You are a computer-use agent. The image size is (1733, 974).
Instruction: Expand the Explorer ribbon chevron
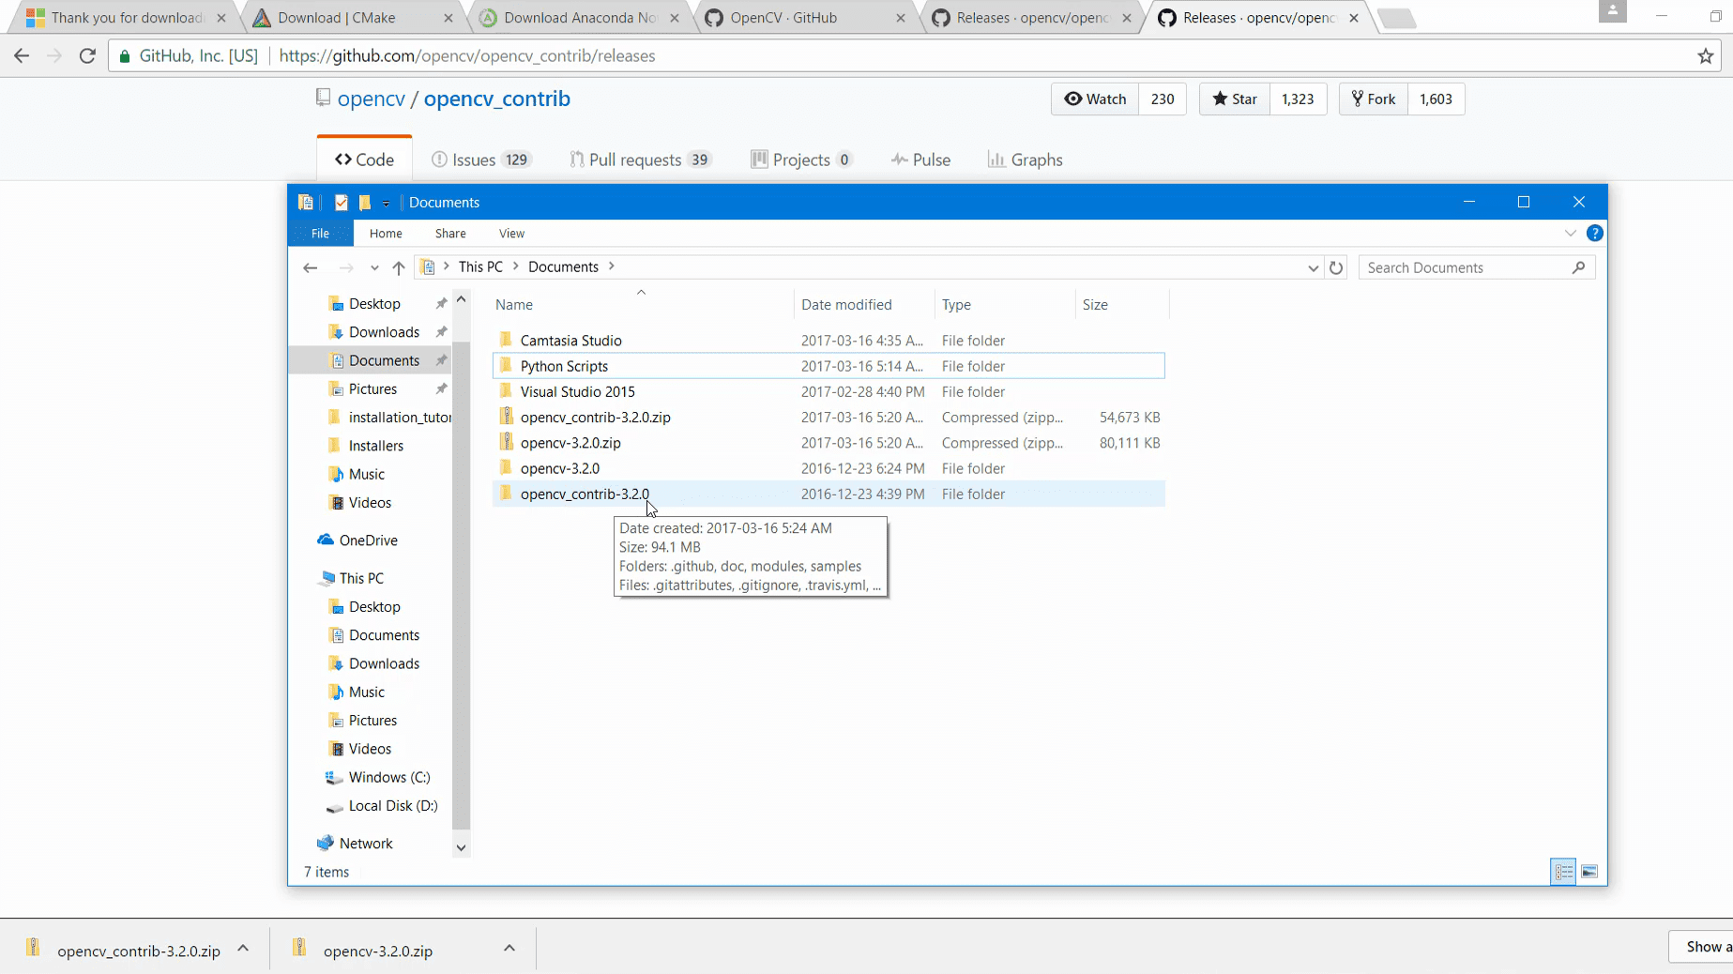coord(1570,233)
